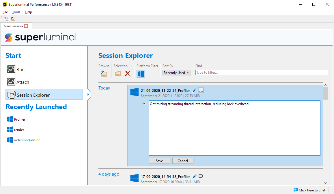334x194 pixels.
Task: Minimize the Superluminal window
Action: point(301,5)
